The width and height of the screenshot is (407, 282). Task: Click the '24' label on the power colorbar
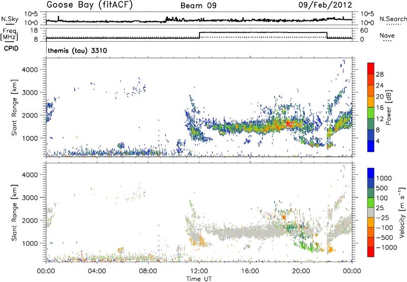pyautogui.click(x=380, y=86)
